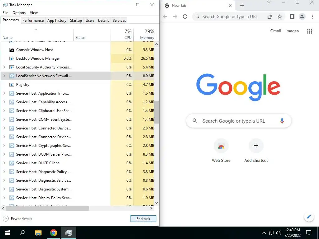The image size is (319, 239).
Task: Click Chrome's back arrow icon
Action: point(165,17)
